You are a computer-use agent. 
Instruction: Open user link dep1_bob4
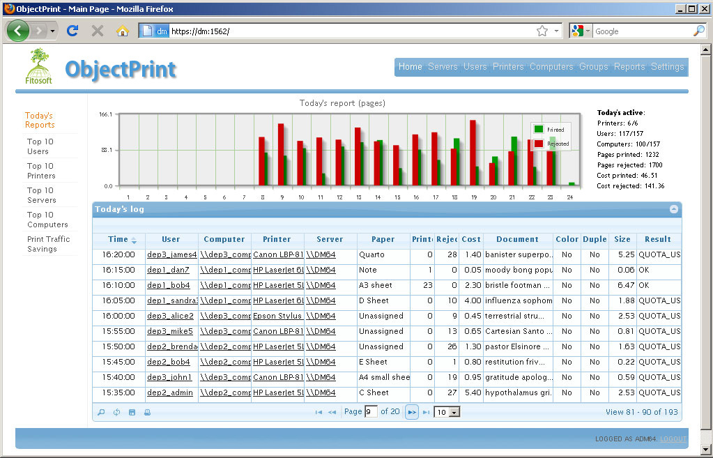tap(168, 286)
